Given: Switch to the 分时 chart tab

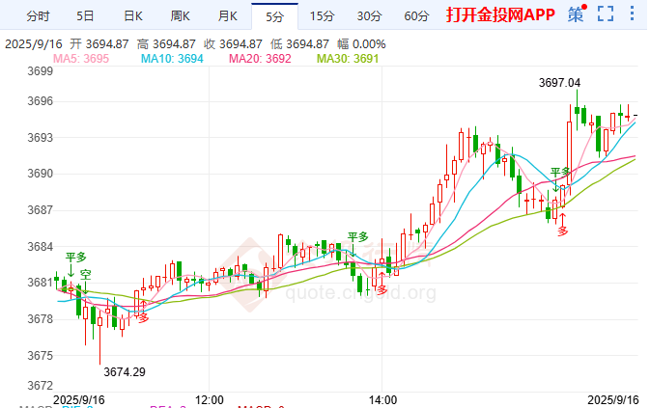Looking at the screenshot, I should pos(38,16).
